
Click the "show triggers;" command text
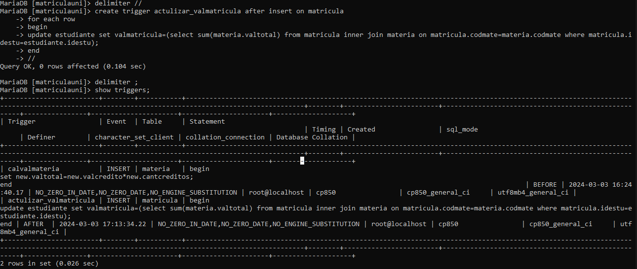122,90
